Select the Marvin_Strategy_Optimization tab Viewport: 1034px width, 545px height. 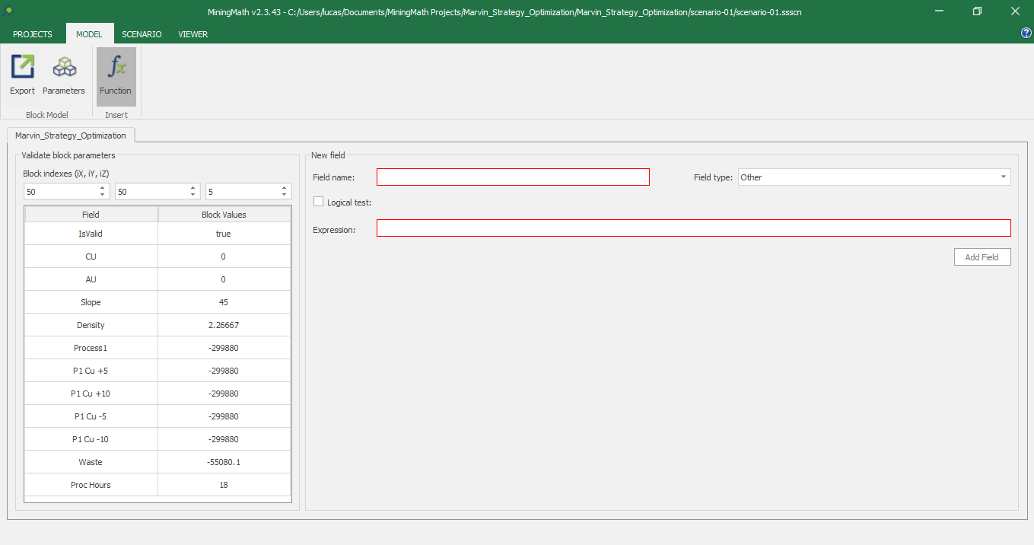coord(71,135)
